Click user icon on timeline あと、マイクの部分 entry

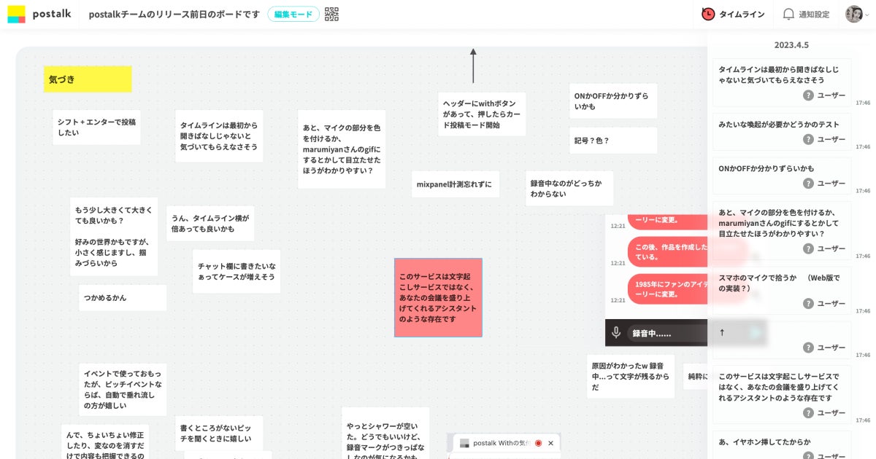pyautogui.click(x=808, y=248)
